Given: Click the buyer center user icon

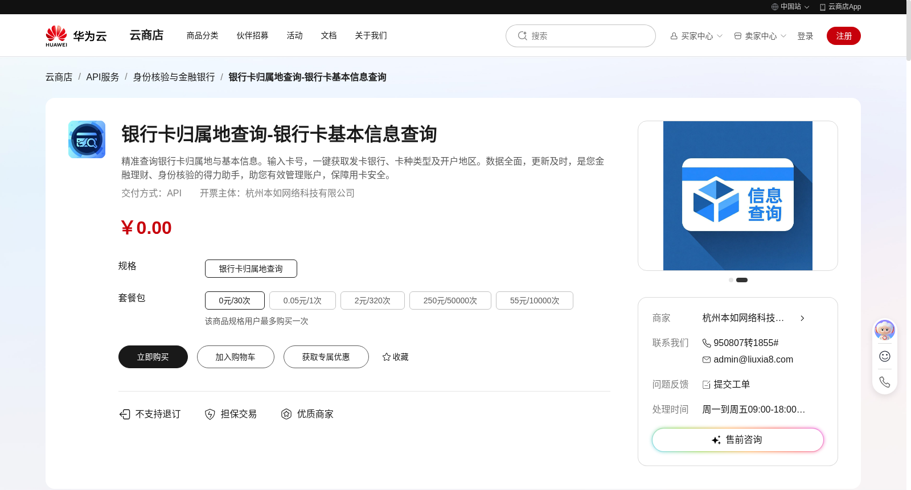Looking at the screenshot, I should 674,36.
